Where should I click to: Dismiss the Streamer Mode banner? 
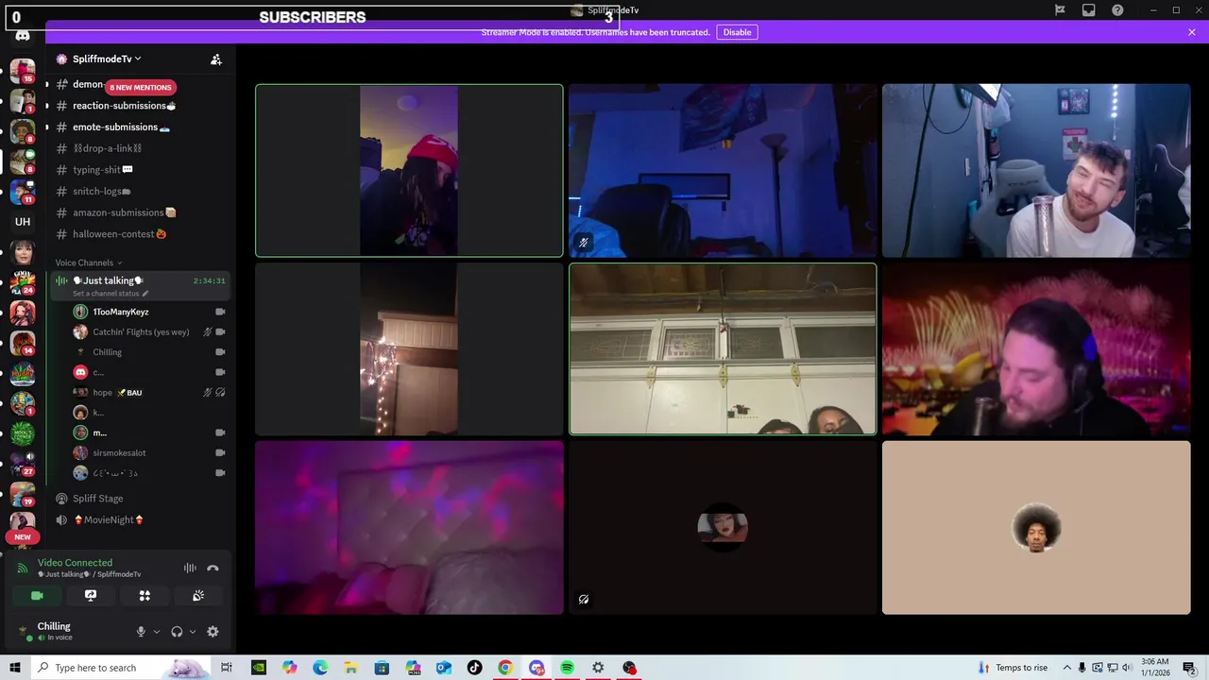tap(1192, 32)
